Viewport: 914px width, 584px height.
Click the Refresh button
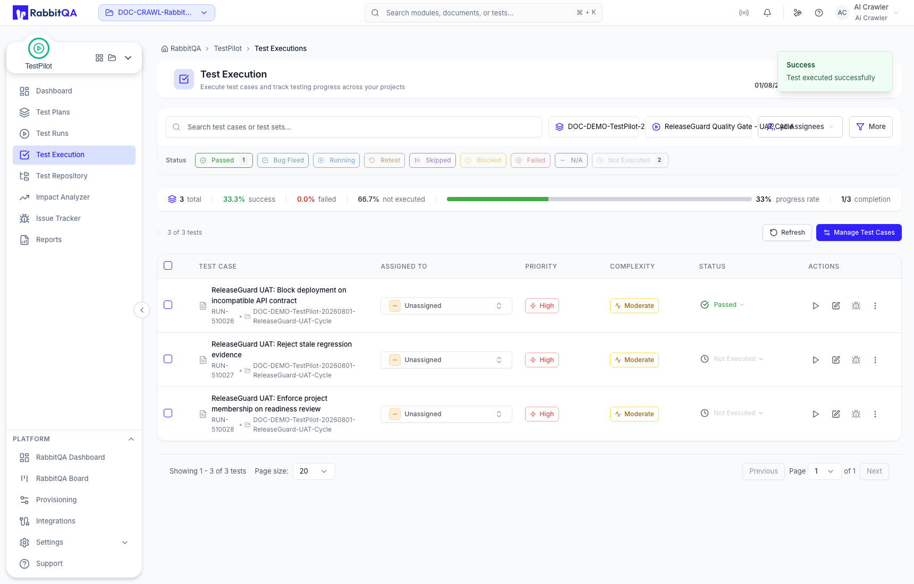[787, 233]
